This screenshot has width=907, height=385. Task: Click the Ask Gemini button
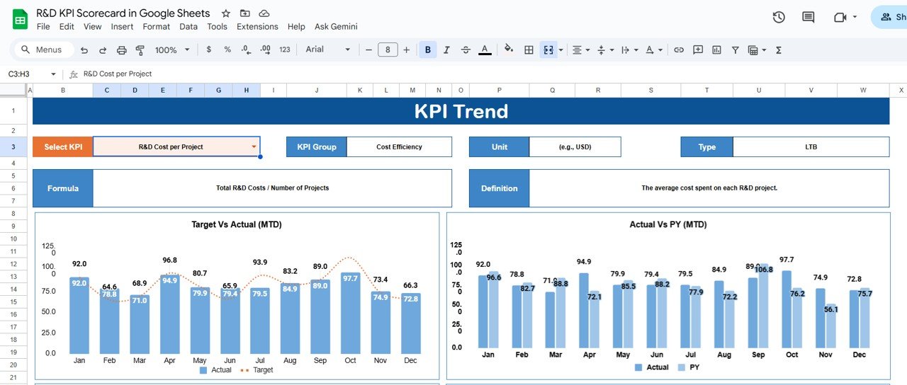(x=336, y=26)
